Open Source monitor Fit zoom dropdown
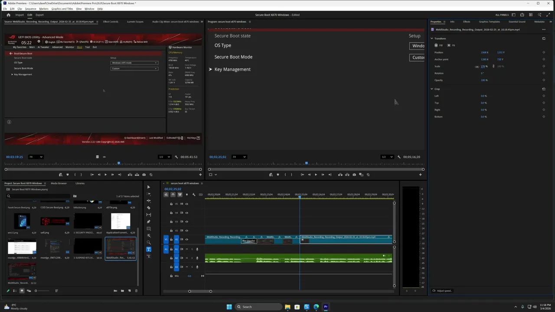The width and height of the screenshot is (555, 312). coord(36,157)
